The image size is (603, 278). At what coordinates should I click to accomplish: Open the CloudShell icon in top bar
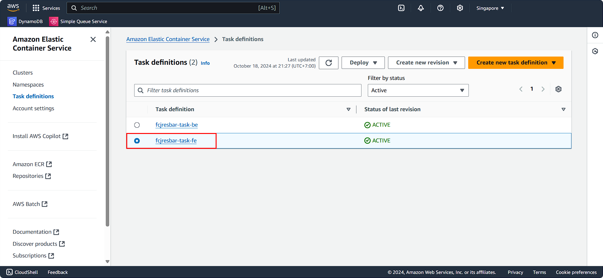(401, 8)
